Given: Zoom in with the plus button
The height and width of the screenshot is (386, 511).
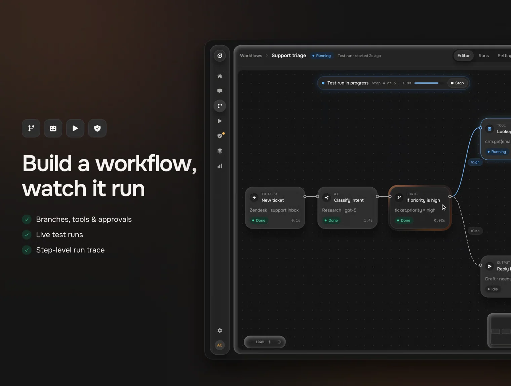Looking at the screenshot, I should click(269, 342).
